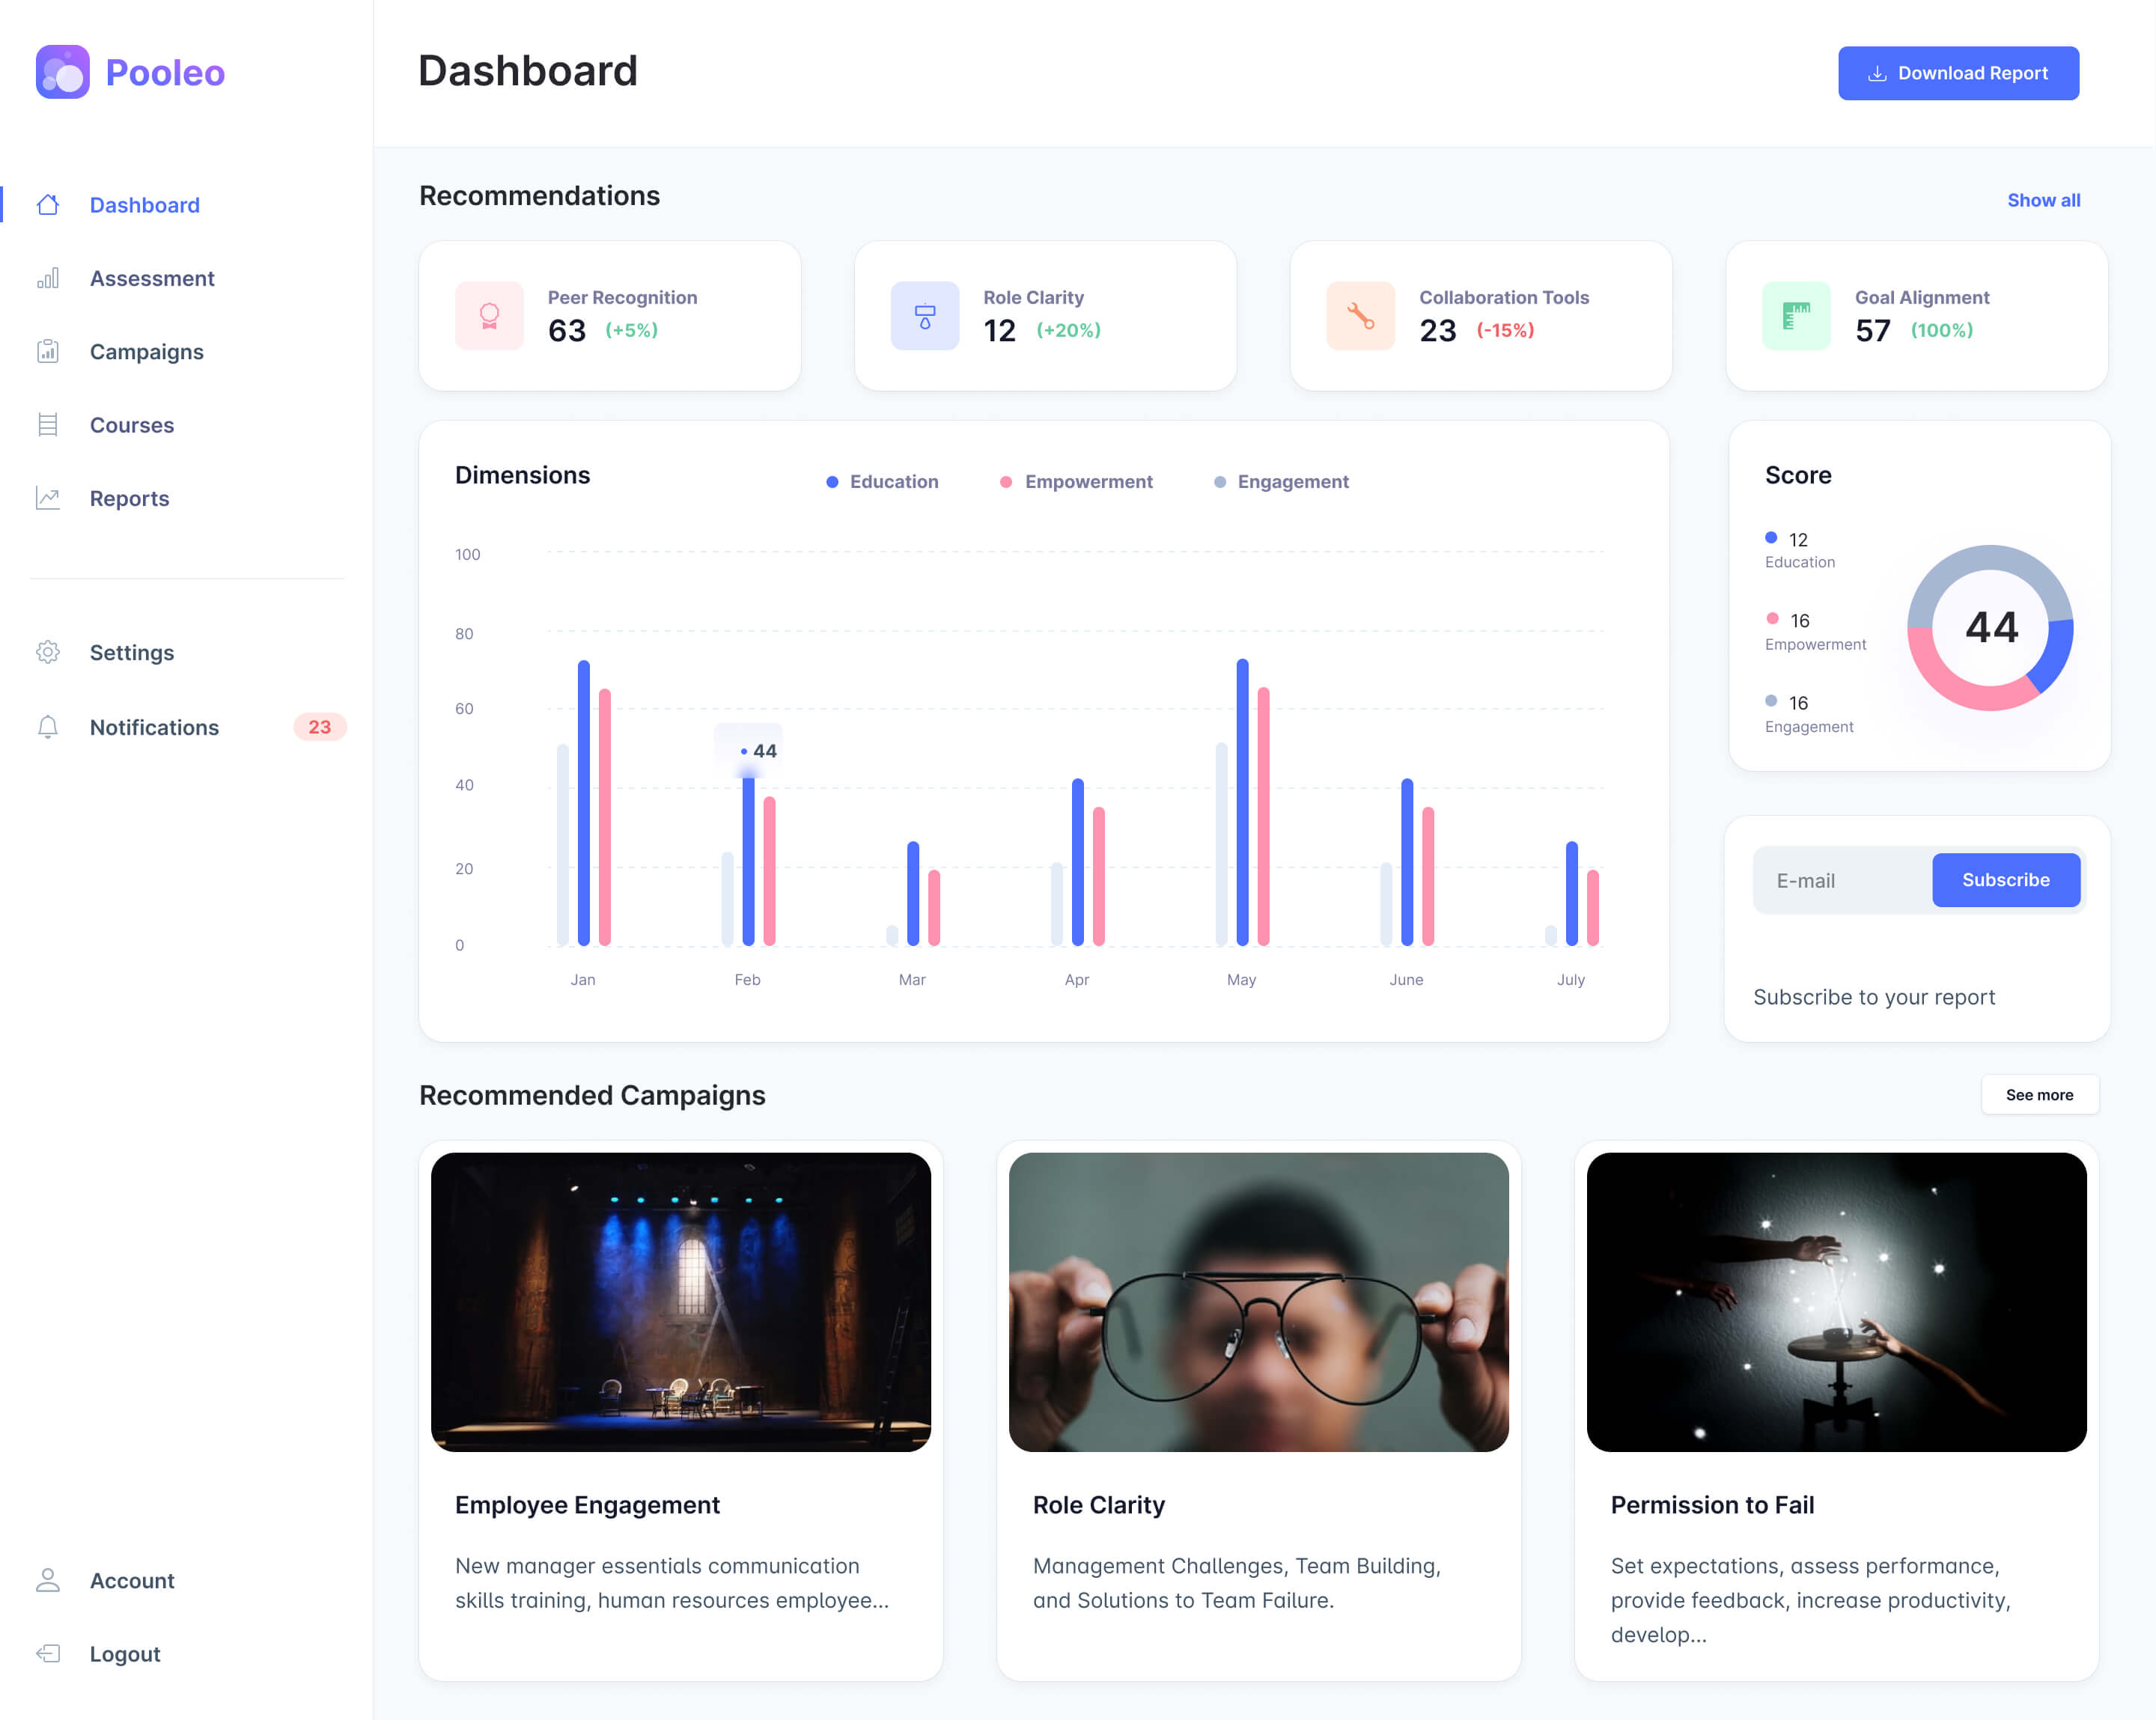Viewport: 2156px width, 1720px height.
Task: Open the Role Clarity campaign title
Action: 1099,1505
